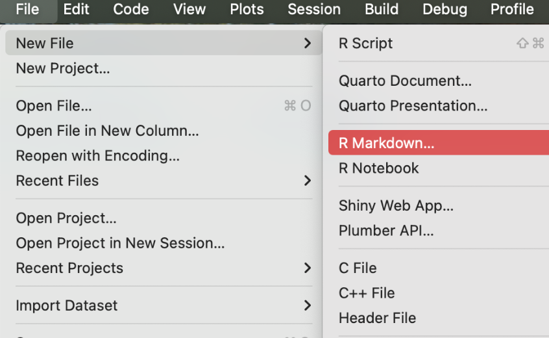Click the View menu

189,9
